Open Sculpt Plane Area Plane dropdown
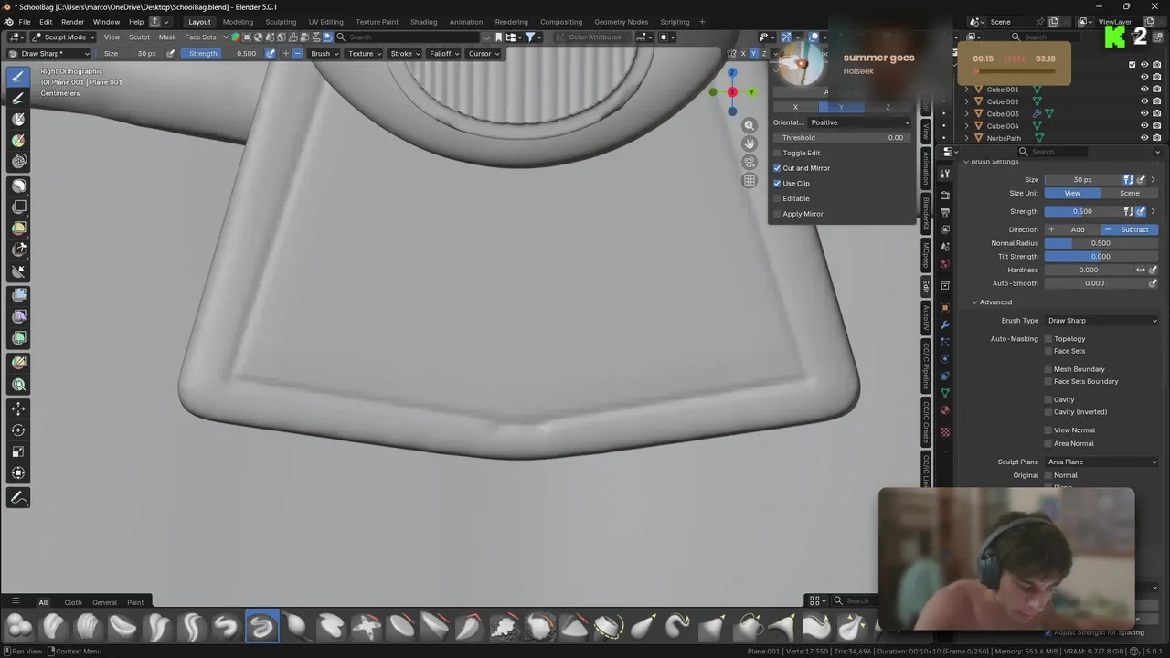1170x658 pixels. click(1101, 462)
